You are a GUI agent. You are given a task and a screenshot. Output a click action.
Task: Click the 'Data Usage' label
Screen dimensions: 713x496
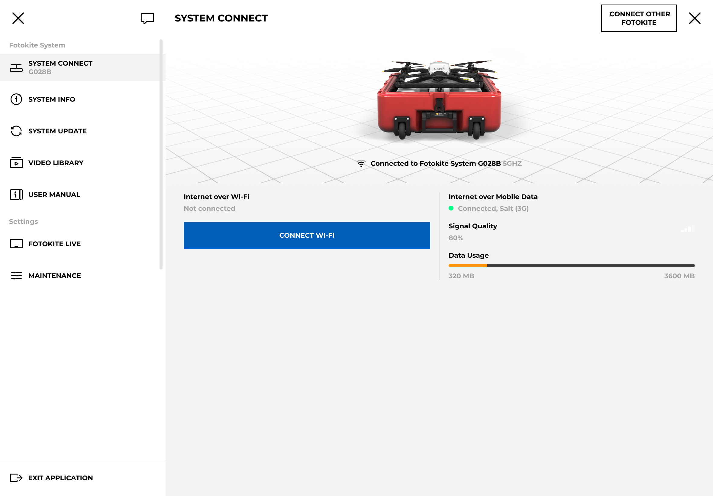pyautogui.click(x=468, y=256)
